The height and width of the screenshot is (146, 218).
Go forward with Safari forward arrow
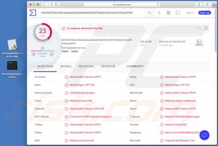click(49, 5)
